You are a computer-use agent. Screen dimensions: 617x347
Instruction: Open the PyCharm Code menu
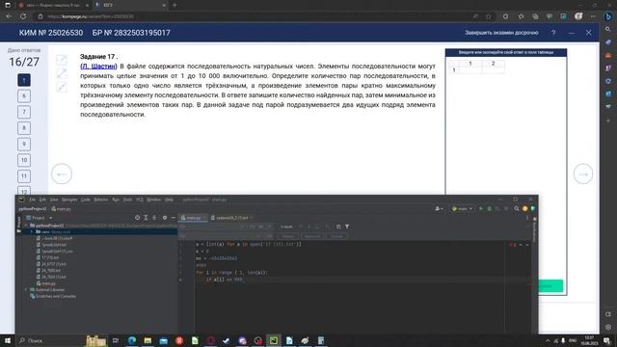pos(86,200)
